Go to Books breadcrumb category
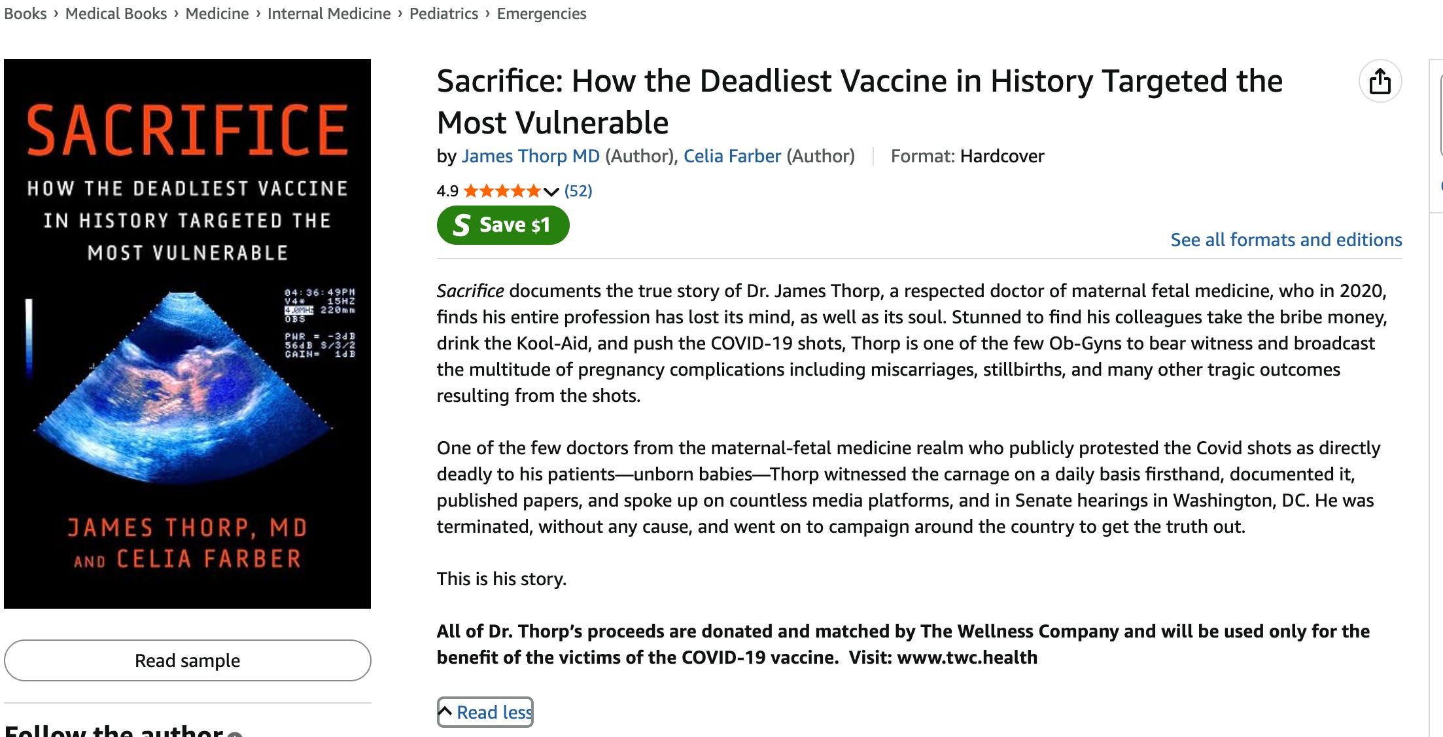This screenshot has height=737, width=1443. (x=26, y=14)
